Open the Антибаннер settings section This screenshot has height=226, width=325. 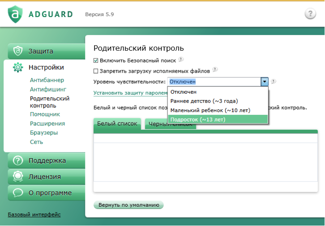(x=47, y=80)
